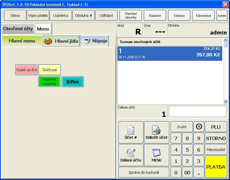Click the Odložit účet icon button

[x=156, y=132]
